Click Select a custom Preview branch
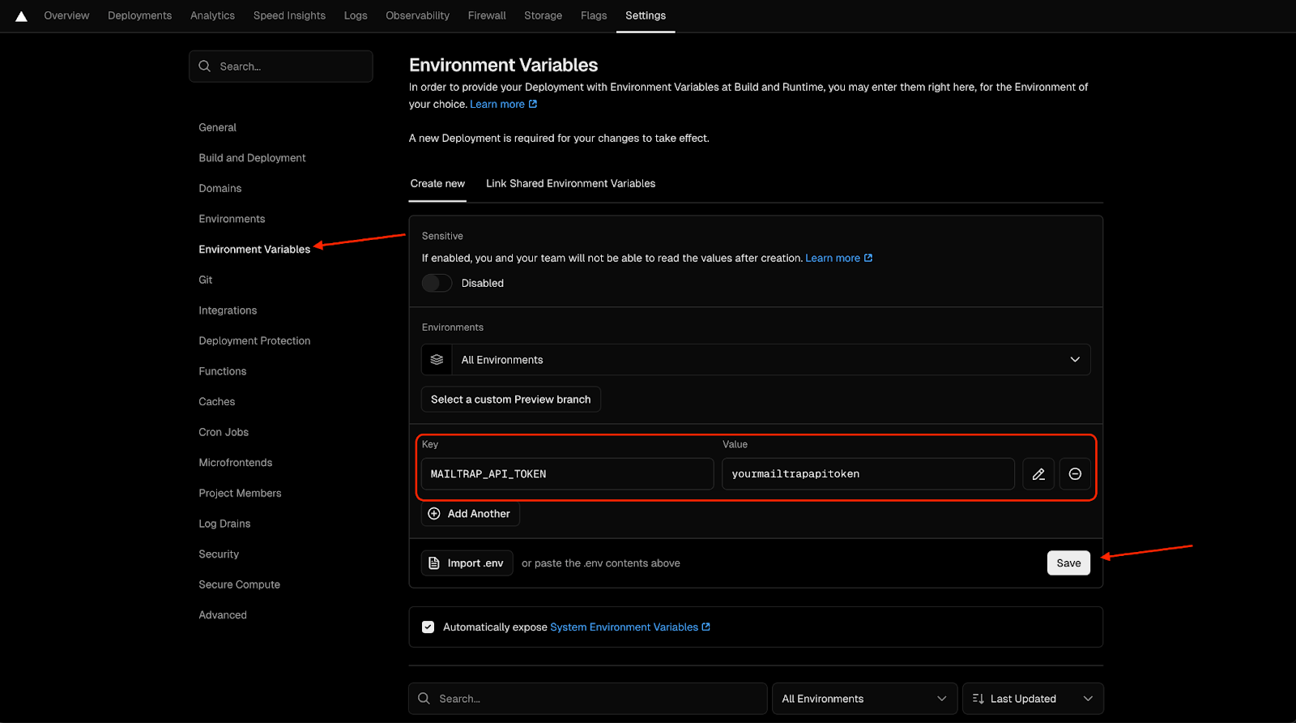The height and width of the screenshot is (723, 1296). 511,400
